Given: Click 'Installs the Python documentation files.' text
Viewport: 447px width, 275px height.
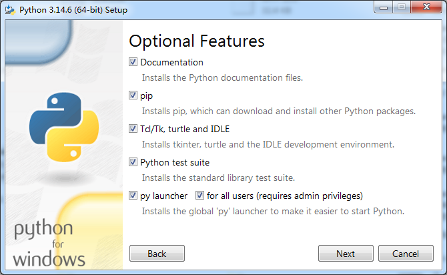Looking at the screenshot, I should coord(222,77).
